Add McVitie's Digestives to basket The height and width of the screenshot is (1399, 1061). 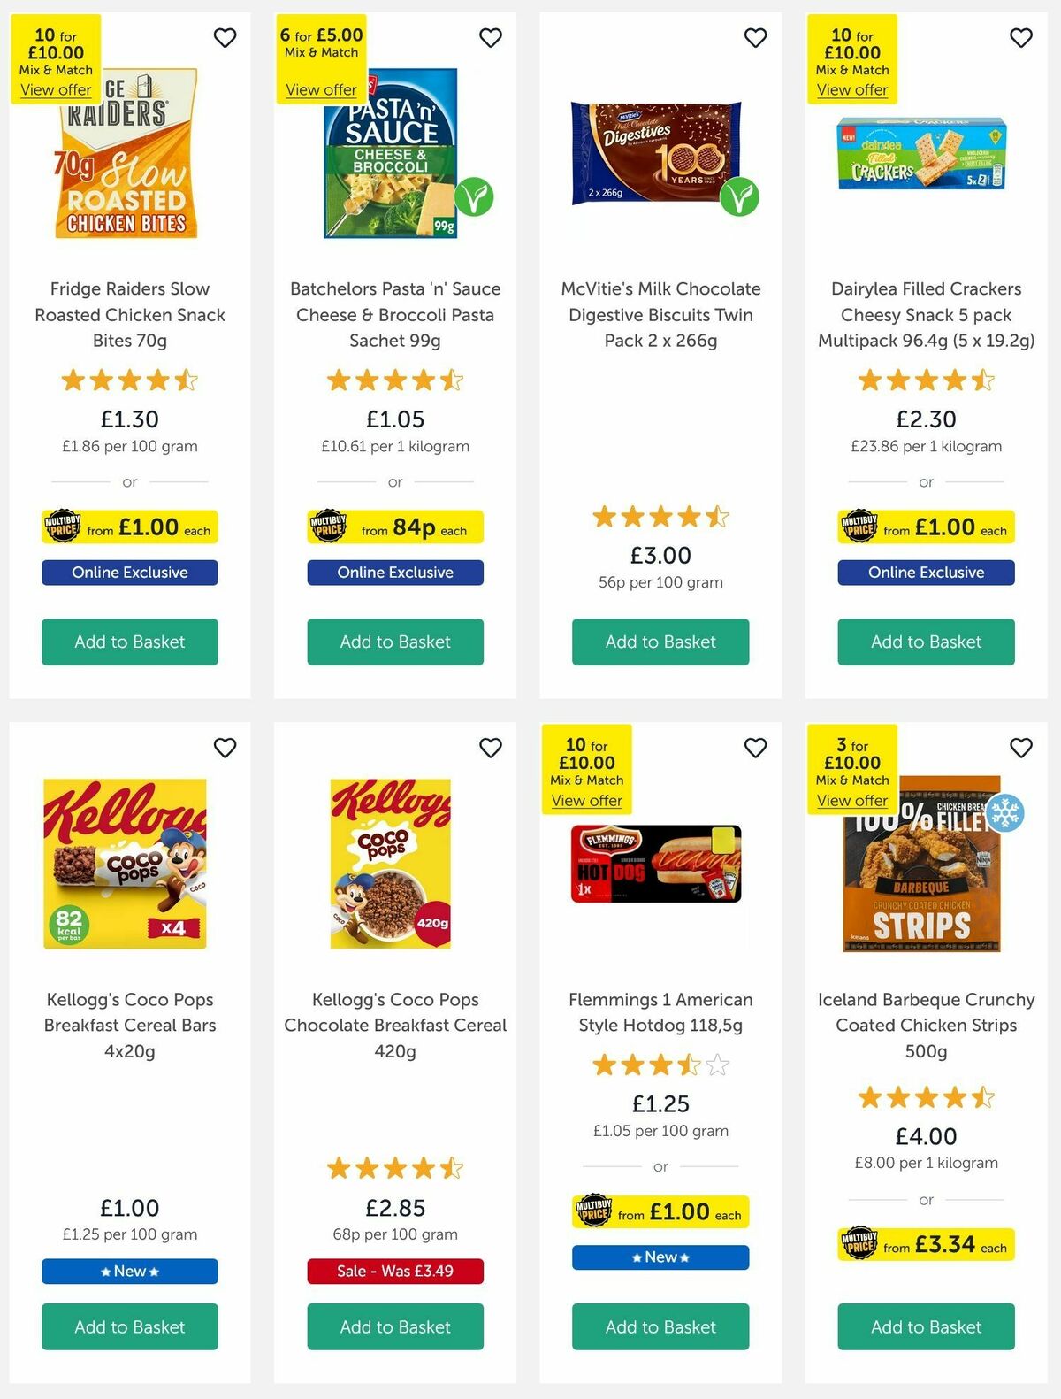click(660, 642)
